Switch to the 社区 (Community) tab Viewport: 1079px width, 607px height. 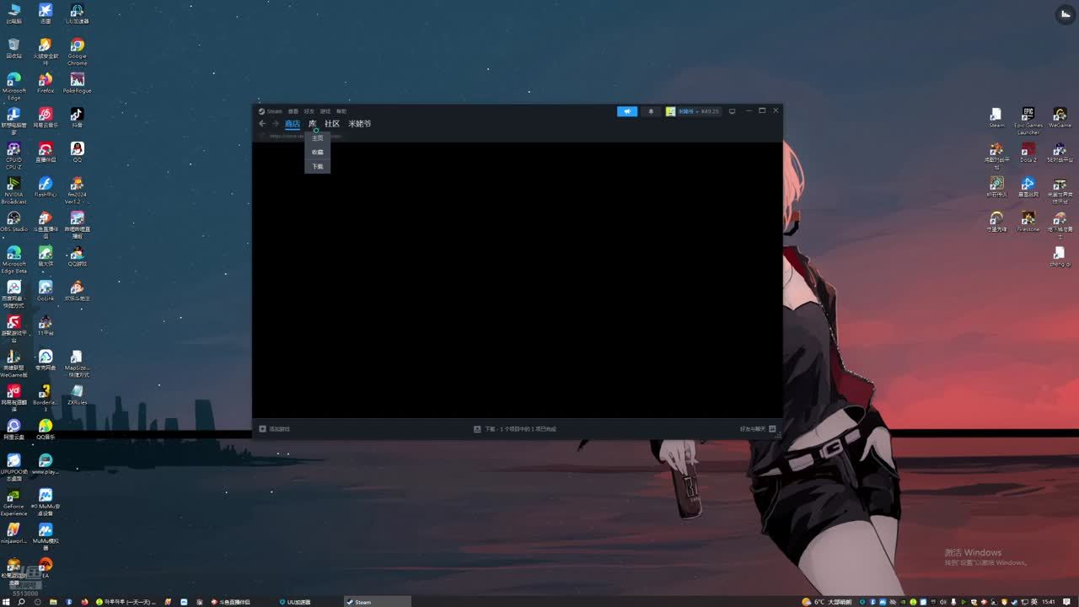point(332,124)
